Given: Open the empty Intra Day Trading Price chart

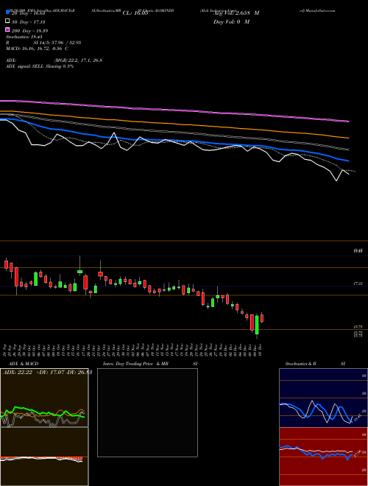Looking at the screenshot, I should tap(147, 412).
